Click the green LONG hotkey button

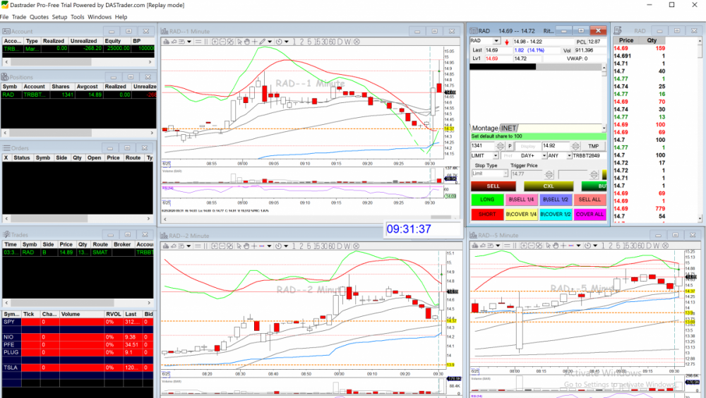click(487, 200)
